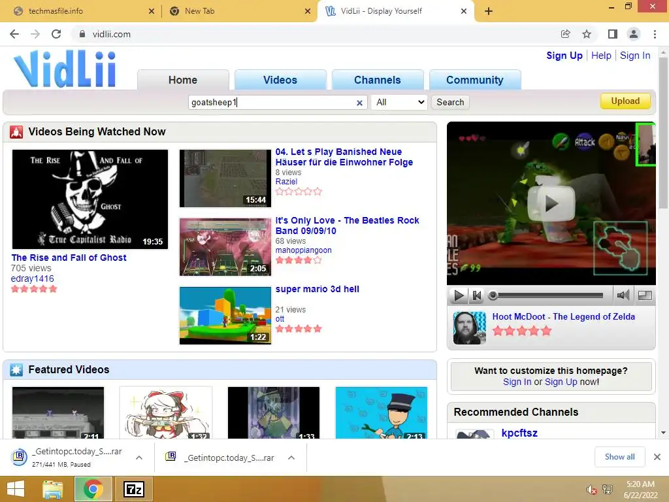
Task: Click the Sign Up link at top
Action: [x=564, y=56]
